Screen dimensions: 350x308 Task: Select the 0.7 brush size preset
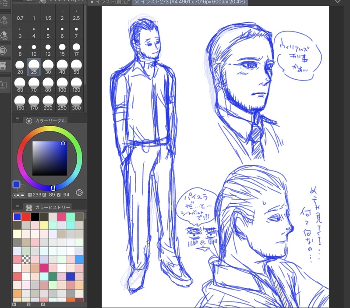pos(20,14)
